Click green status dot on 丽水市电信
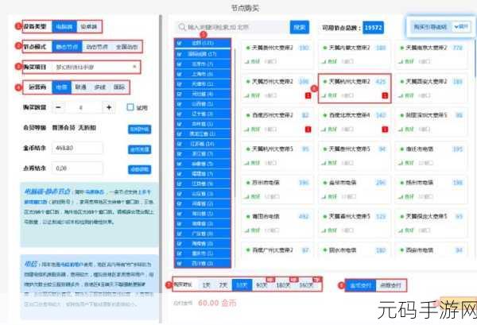The width and height of the screenshot is (477, 325). click(325, 250)
